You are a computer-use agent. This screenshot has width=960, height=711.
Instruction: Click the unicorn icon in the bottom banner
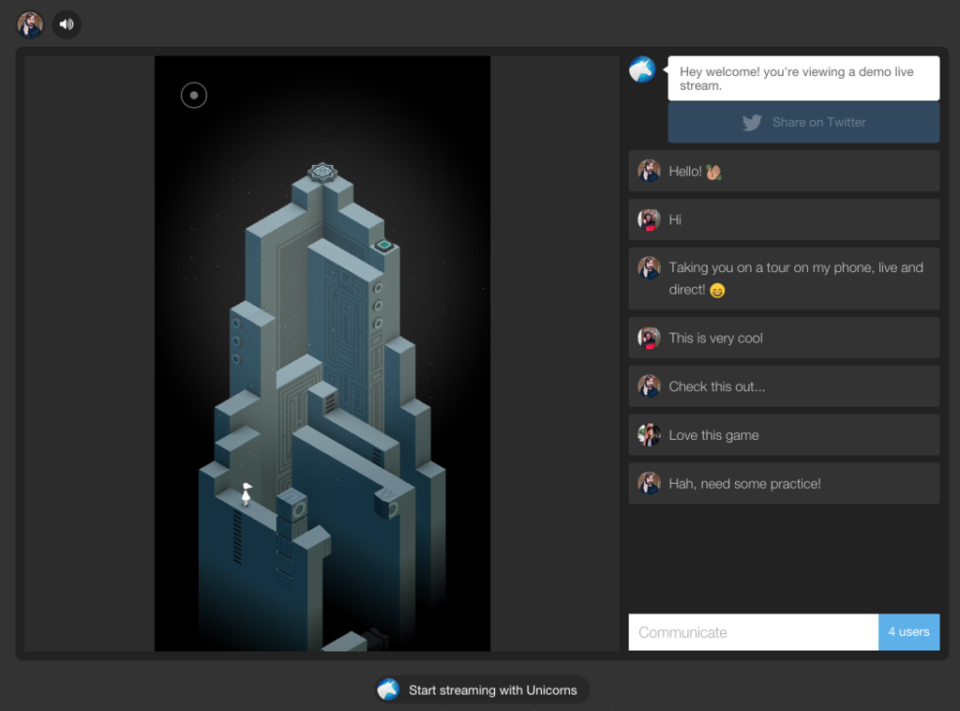[x=388, y=690]
